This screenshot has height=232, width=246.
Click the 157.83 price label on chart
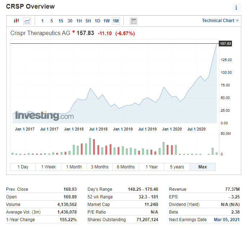click(x=225, y=43)
